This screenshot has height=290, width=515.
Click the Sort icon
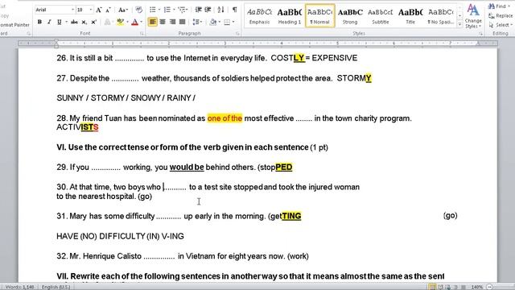click(220, 10)
